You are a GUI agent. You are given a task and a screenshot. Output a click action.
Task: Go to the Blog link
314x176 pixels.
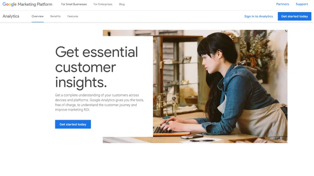coord(122,4)
